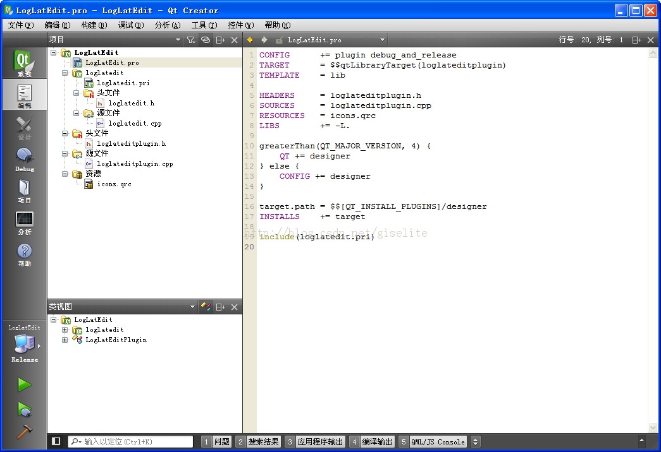Select the Analyze (分析) mode icon
661x452 pixels.
tap(24, 222)
